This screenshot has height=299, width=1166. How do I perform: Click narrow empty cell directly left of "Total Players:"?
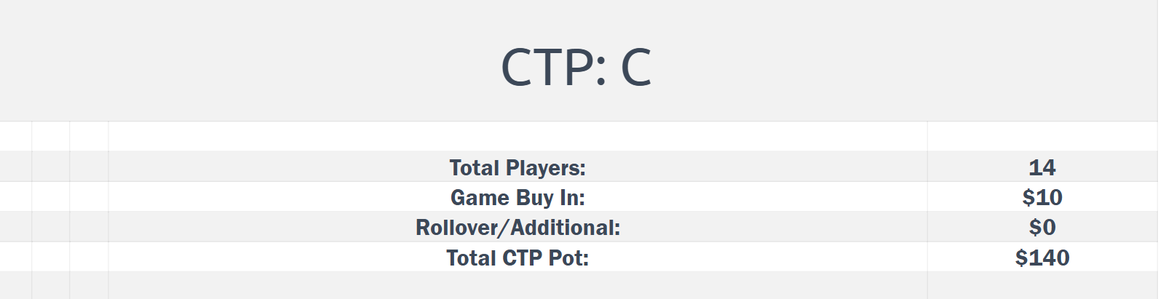89,167
